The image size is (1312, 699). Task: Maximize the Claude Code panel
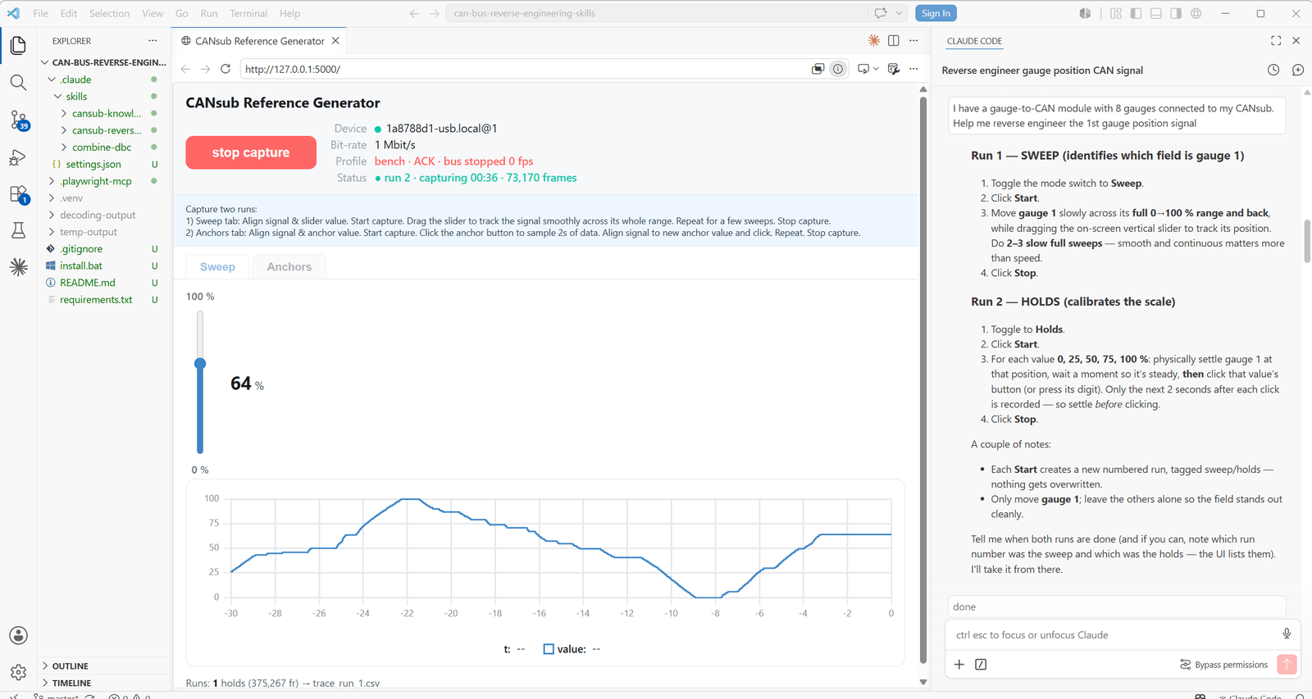tap(1276, 40)
